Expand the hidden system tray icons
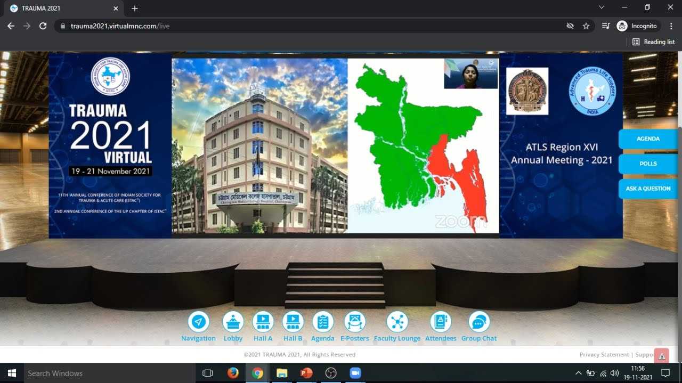The width and height of the screenshot is (682, 383). [579, 373]
